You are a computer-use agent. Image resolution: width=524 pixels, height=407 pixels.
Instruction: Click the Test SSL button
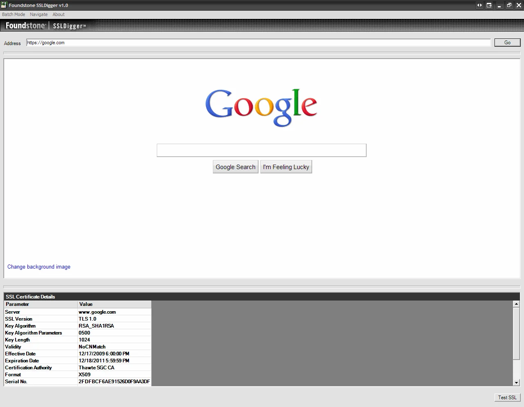tap(507, 397)
